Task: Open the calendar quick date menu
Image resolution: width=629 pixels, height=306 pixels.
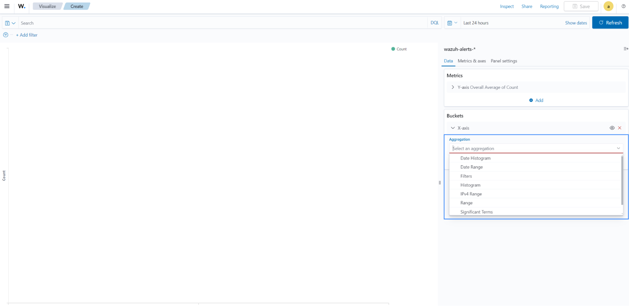Action: pyautogui.click(x=452, y=23)
